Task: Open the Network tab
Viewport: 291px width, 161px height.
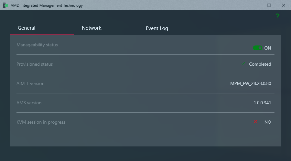Action: (92, 28)
